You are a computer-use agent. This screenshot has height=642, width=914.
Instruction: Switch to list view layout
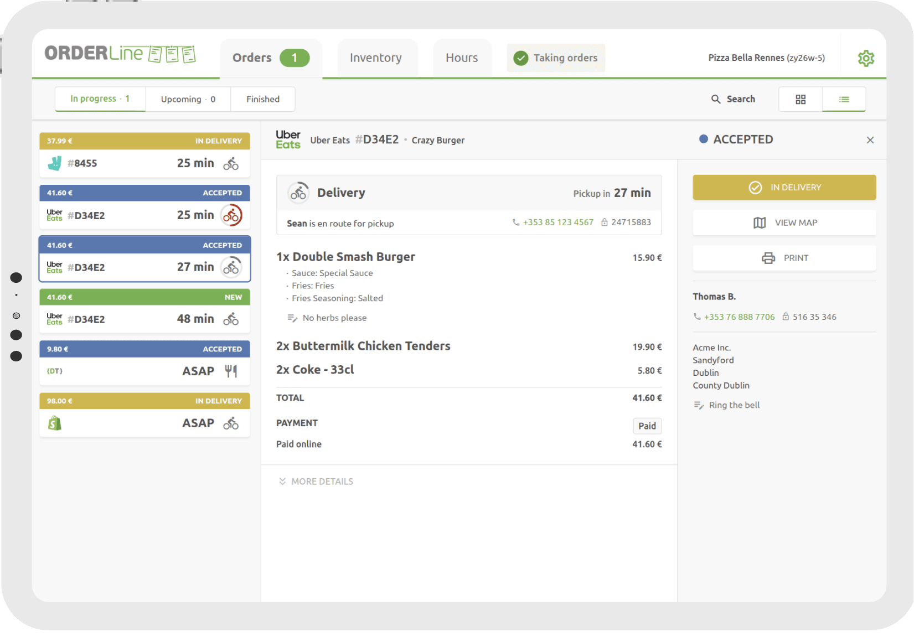click(844, 100)
